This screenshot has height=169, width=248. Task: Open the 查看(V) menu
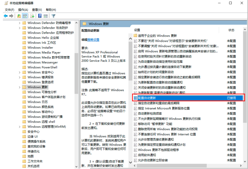[37, 10]
